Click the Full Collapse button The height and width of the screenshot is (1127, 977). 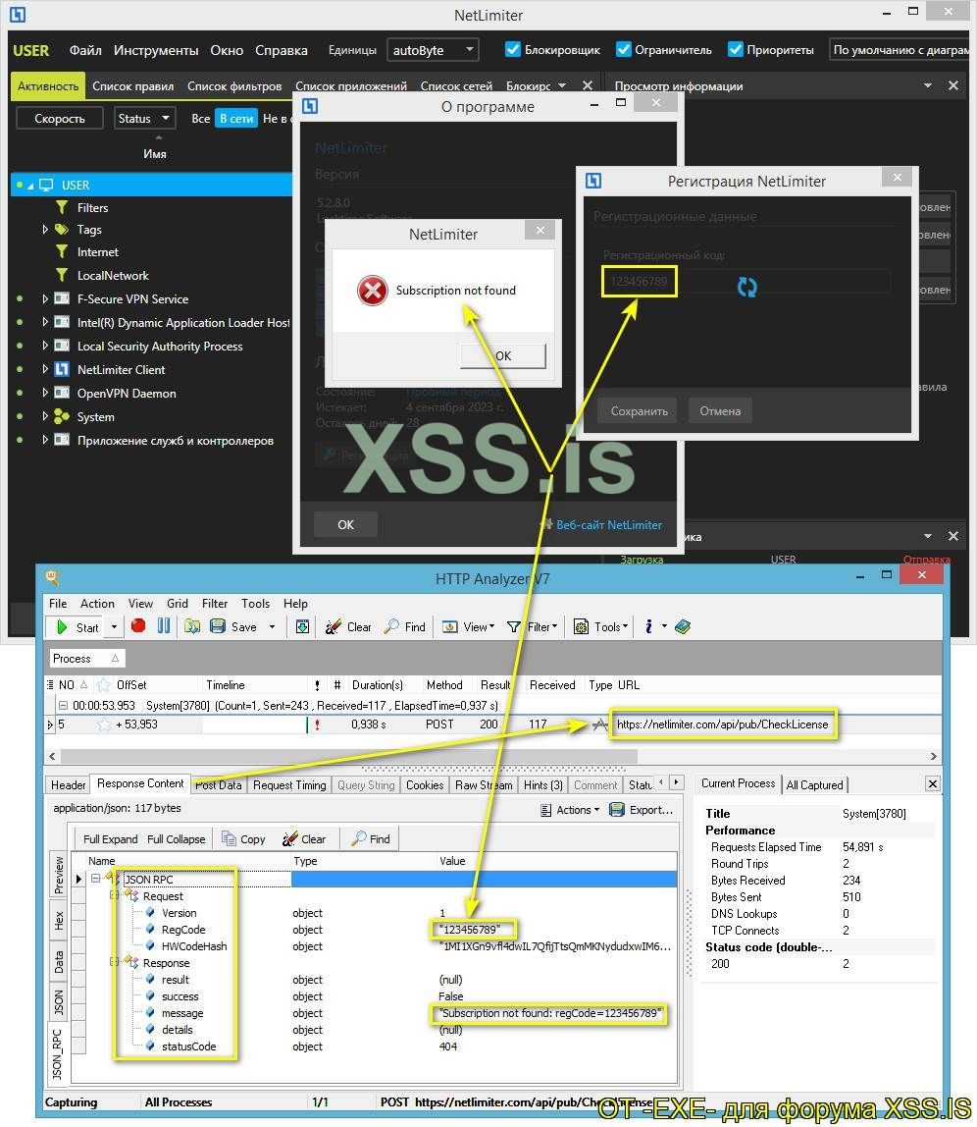click(176, 838)
